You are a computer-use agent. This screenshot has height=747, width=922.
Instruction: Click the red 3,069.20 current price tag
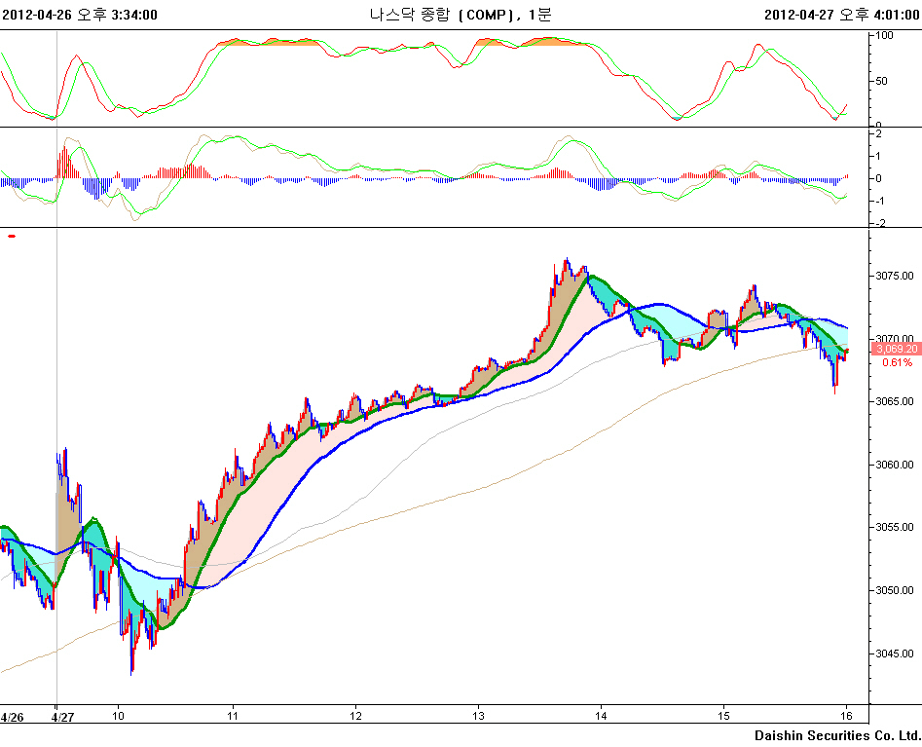click(895, 349)
